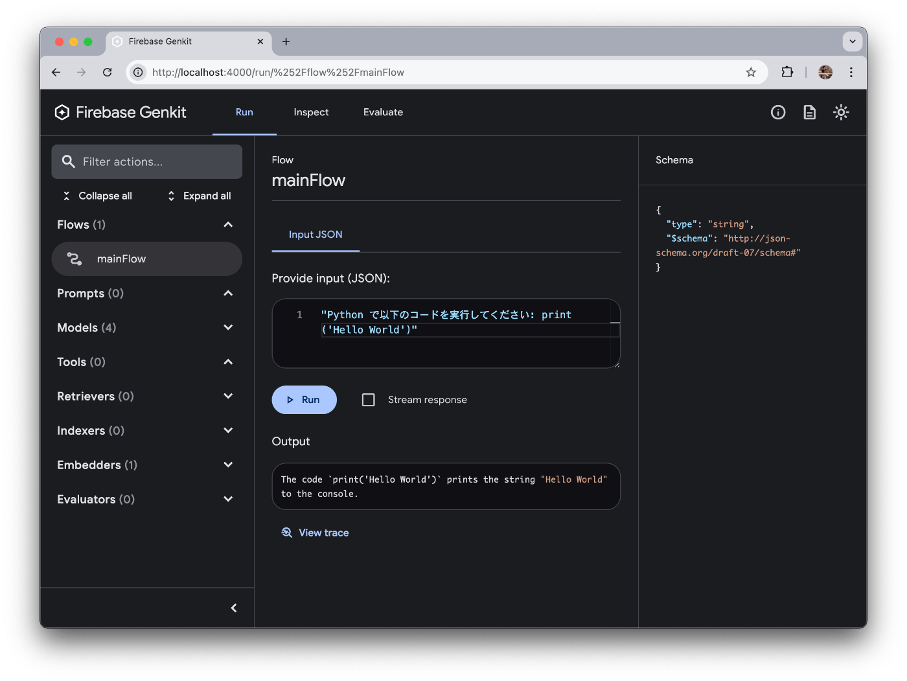This screenshot has width=907, height=681.
Task: Click the mainFlow flow icon
Action: 75,259
